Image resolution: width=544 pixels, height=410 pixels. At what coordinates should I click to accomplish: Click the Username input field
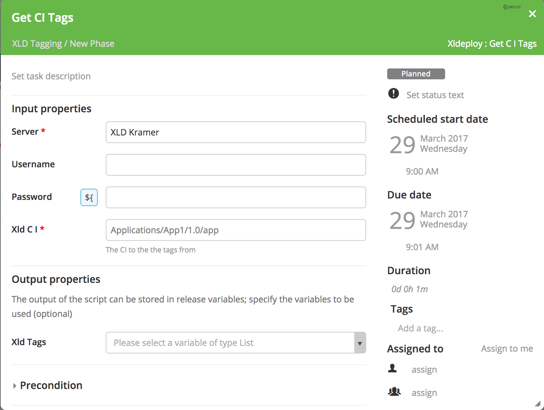[x=236, y=165]
